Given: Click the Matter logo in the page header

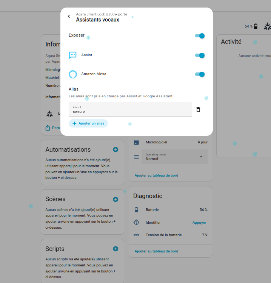Looking at the screenshot, I should [x=267, y=26].
